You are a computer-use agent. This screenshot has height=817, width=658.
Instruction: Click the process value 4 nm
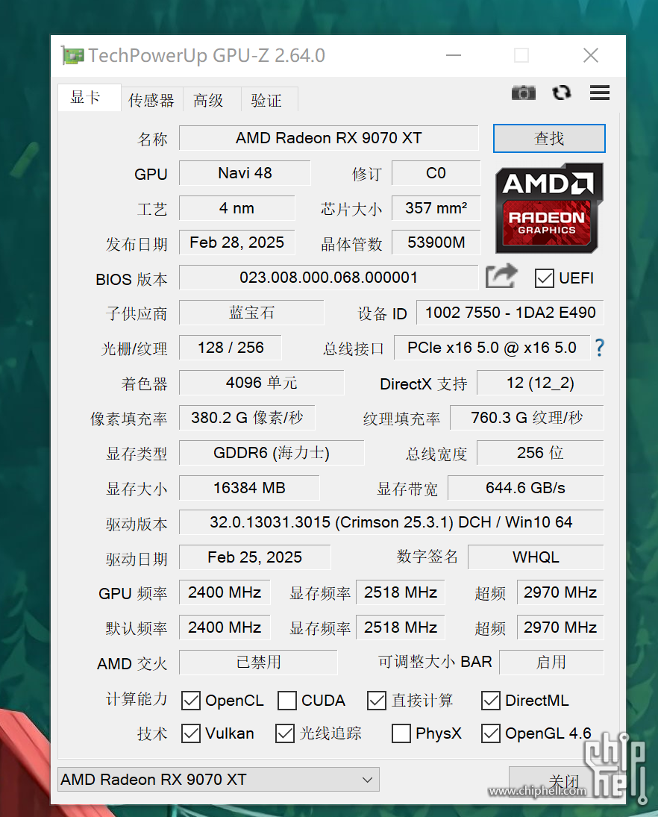(x=237, y=208)
